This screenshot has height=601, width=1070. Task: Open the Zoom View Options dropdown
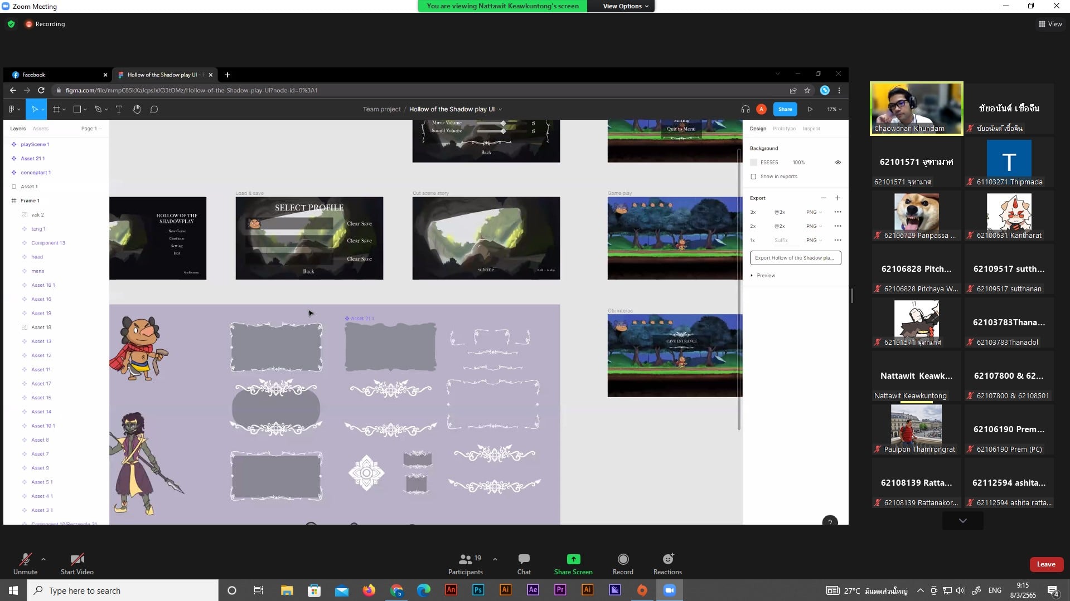coord(625,6)
